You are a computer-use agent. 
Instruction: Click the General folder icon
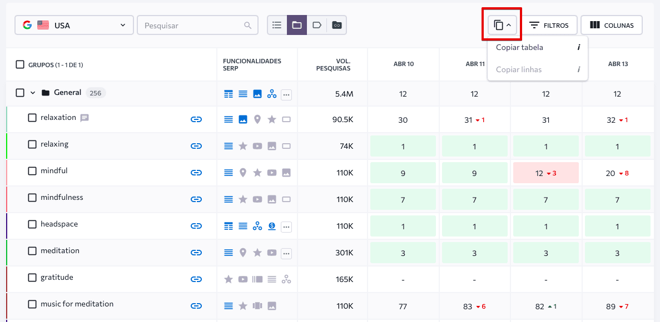pyautogui.click(x=46, y=93)
